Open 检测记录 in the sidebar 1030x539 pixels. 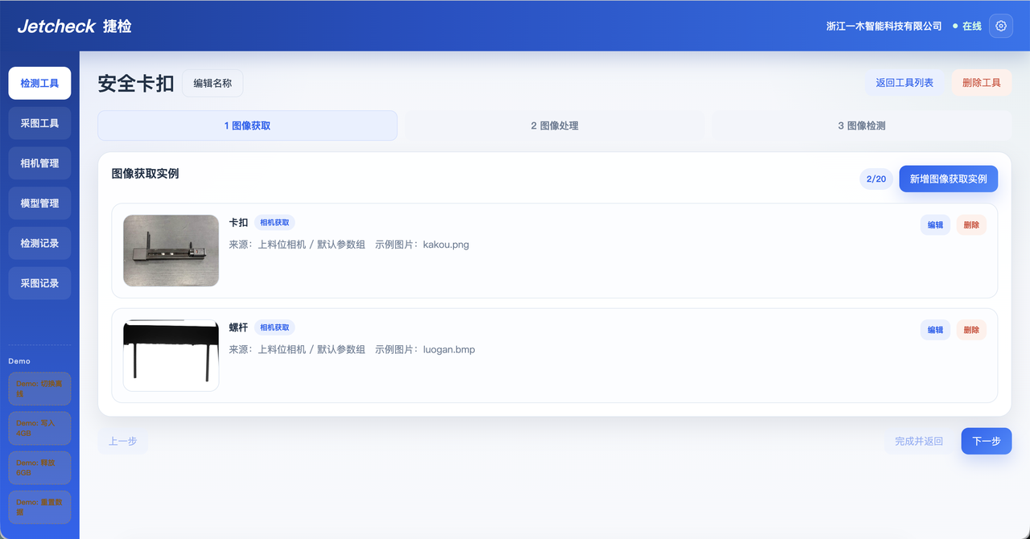point(39,243)
